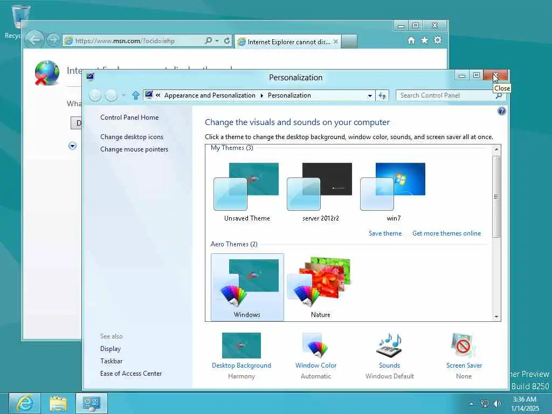The width and height of the screenshot is (552, 414).
Task: Open the Desktop Background settings icon
Action: [241, 346]
